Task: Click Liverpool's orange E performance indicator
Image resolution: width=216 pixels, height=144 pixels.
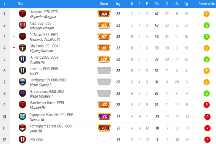Action: pyautogui.click(x=207, y=14)
